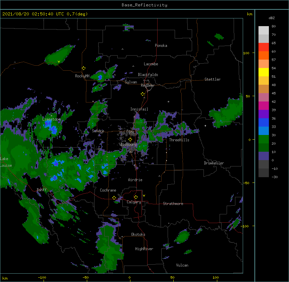Click the Calgary city label
Viewport: 289px width, 282px height.
point(134,202)
